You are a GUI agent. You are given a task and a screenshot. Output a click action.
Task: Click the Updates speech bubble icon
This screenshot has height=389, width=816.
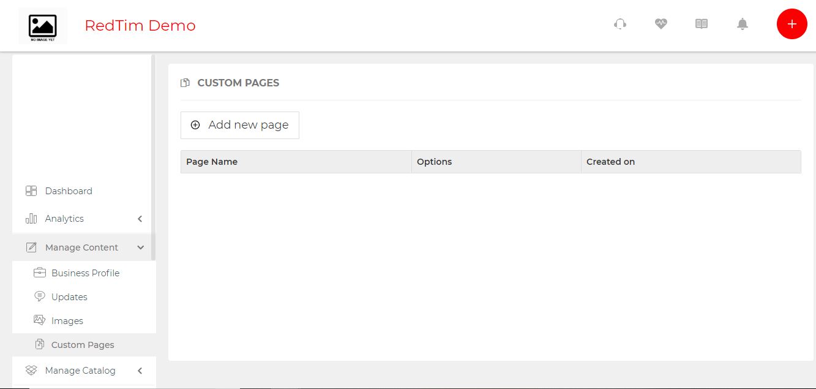click(40, 296)
